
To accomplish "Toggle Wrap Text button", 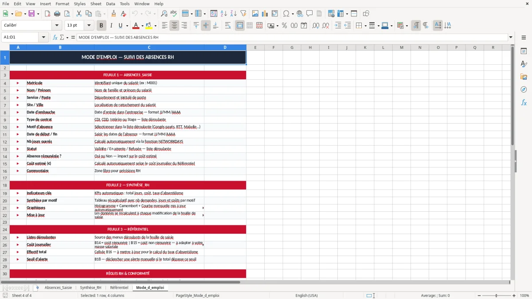I will (x=228, y=26).
